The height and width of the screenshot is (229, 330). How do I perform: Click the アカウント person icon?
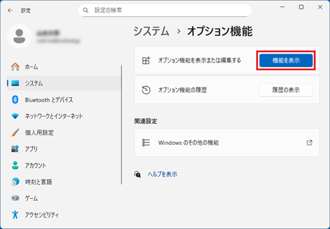click(x=15, y=165)
